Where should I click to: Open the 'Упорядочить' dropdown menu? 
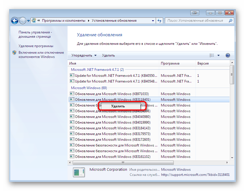click(84, 55)
